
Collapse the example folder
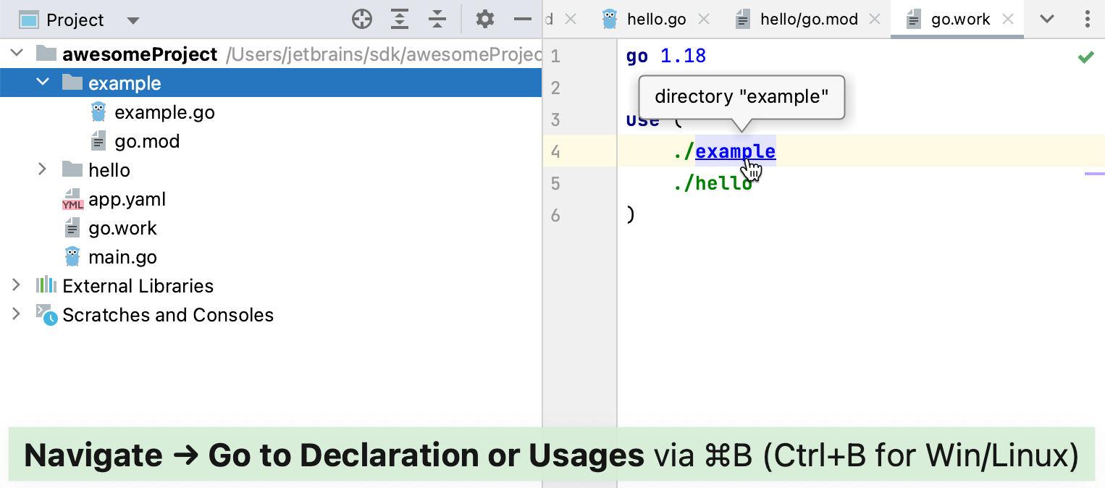43,83
